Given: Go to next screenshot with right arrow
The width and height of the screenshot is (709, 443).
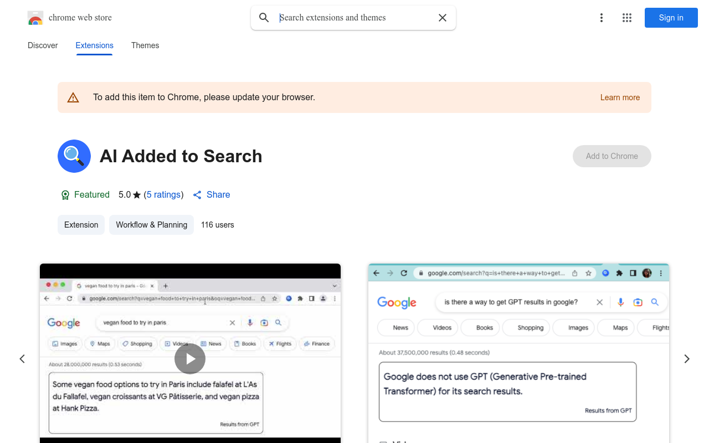Looking at the screenshot, I should (687, 359).
